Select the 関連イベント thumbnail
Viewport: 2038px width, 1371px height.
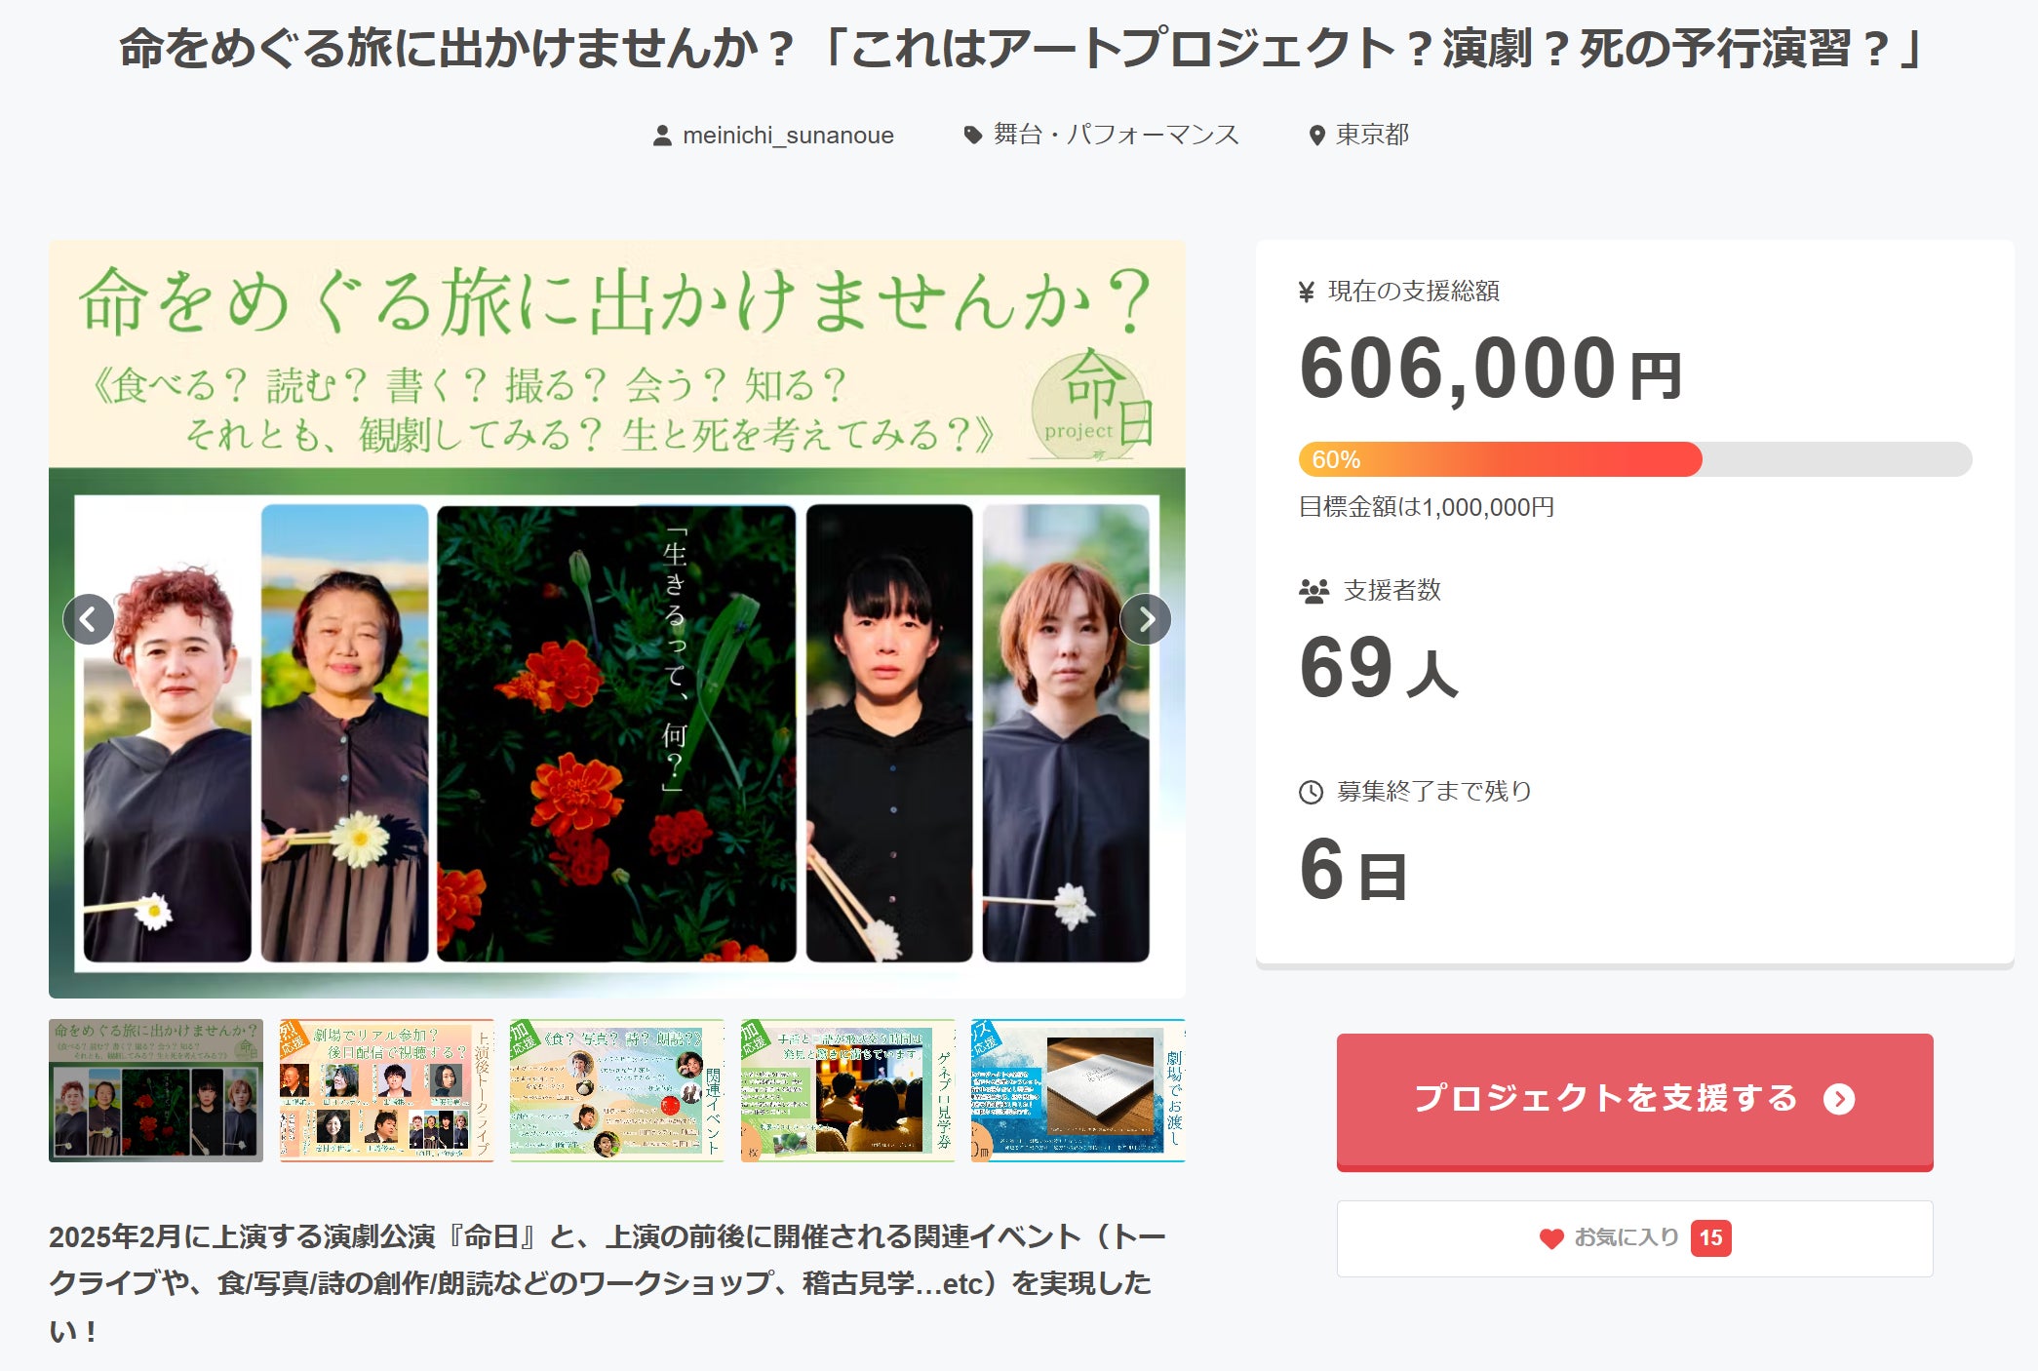pyautogui.click(x=616, y=1090)
